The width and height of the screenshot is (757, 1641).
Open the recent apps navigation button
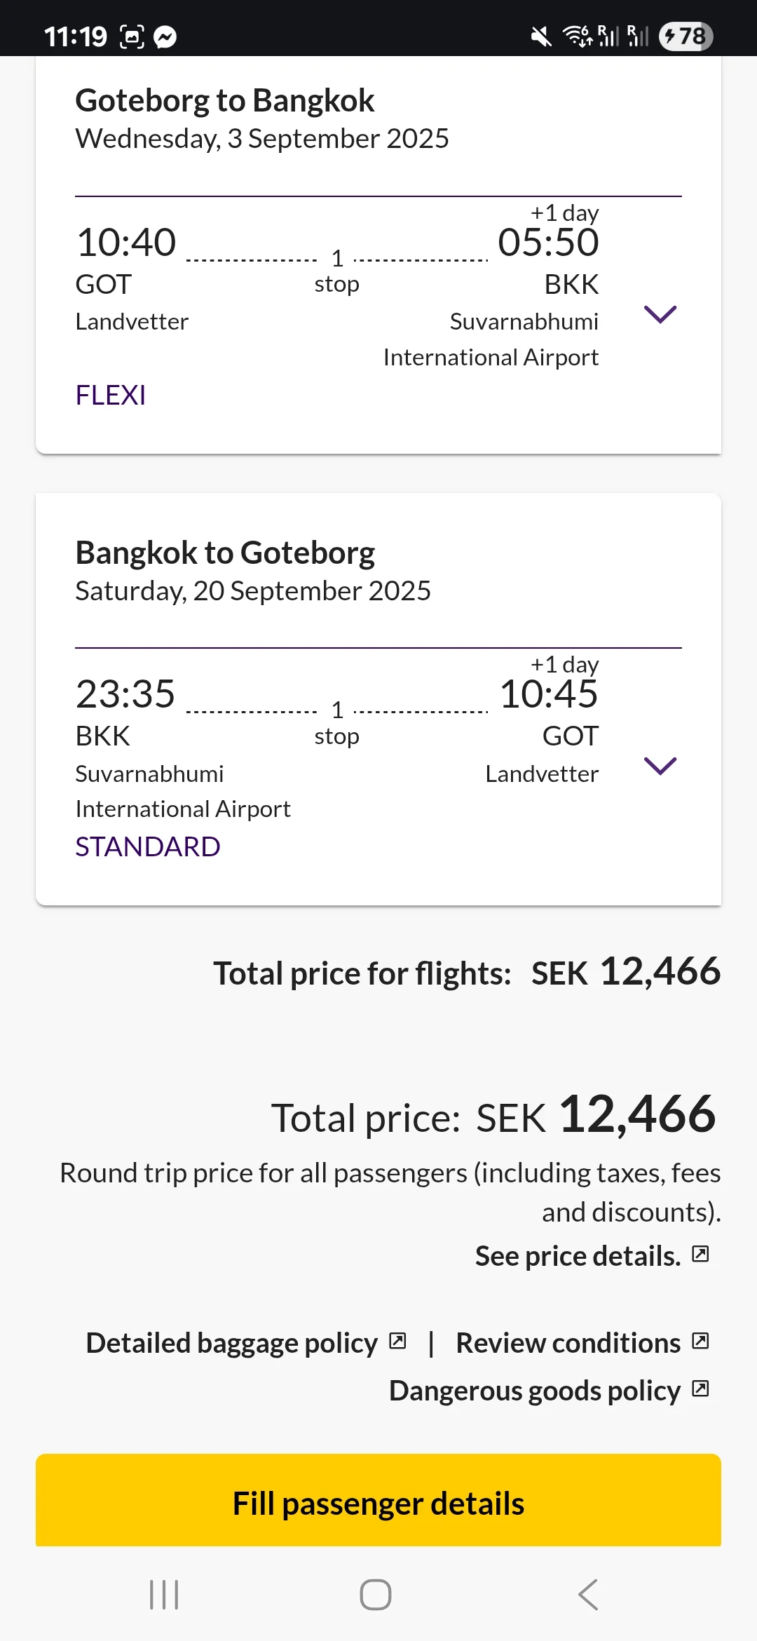tap(164, 1595)
